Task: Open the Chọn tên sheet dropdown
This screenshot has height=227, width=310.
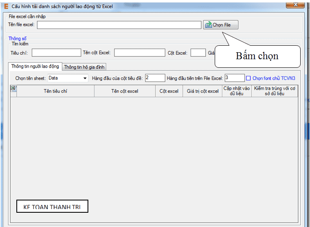Action: [x=85, y=78]
